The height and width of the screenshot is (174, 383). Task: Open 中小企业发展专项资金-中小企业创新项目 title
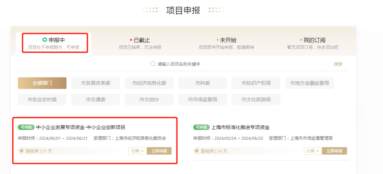click(81, 127)
